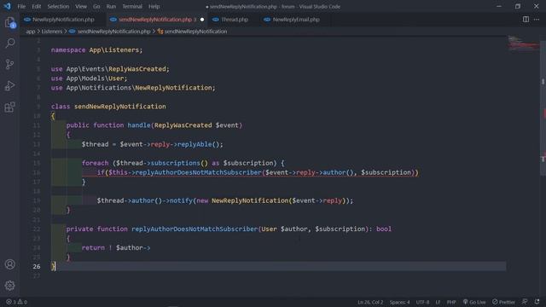The width and height of the screenshot is (546, 307).
Task: Switch to the NewReplyEmail.php tab
Action: coord(292,20)
